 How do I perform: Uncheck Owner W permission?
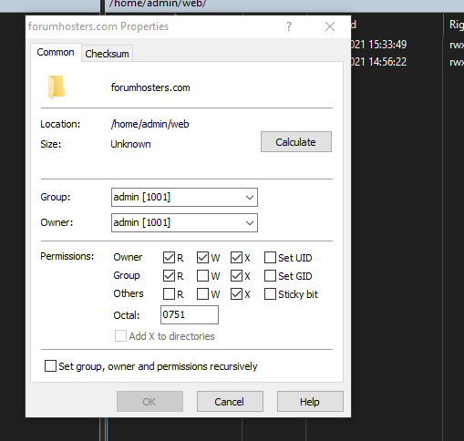(x=202, y=257)
